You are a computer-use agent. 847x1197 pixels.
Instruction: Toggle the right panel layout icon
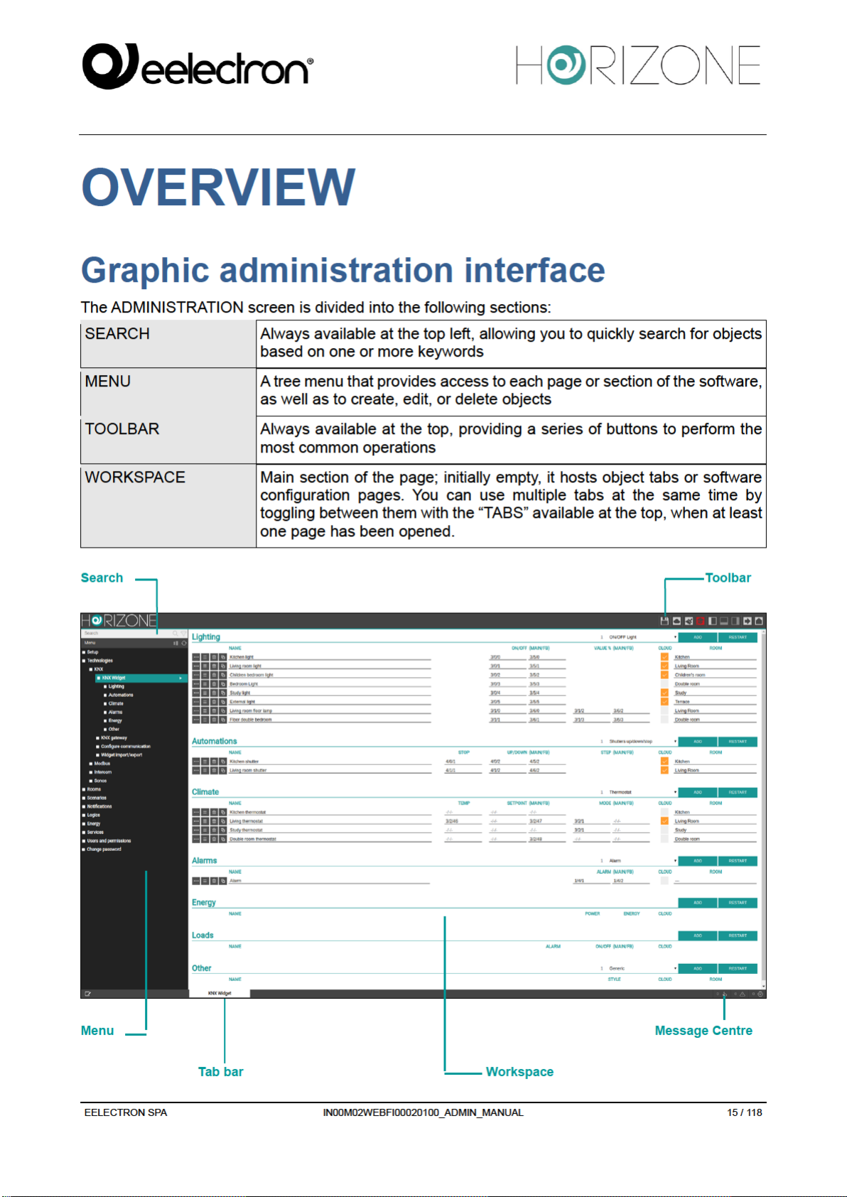(735, 621)
